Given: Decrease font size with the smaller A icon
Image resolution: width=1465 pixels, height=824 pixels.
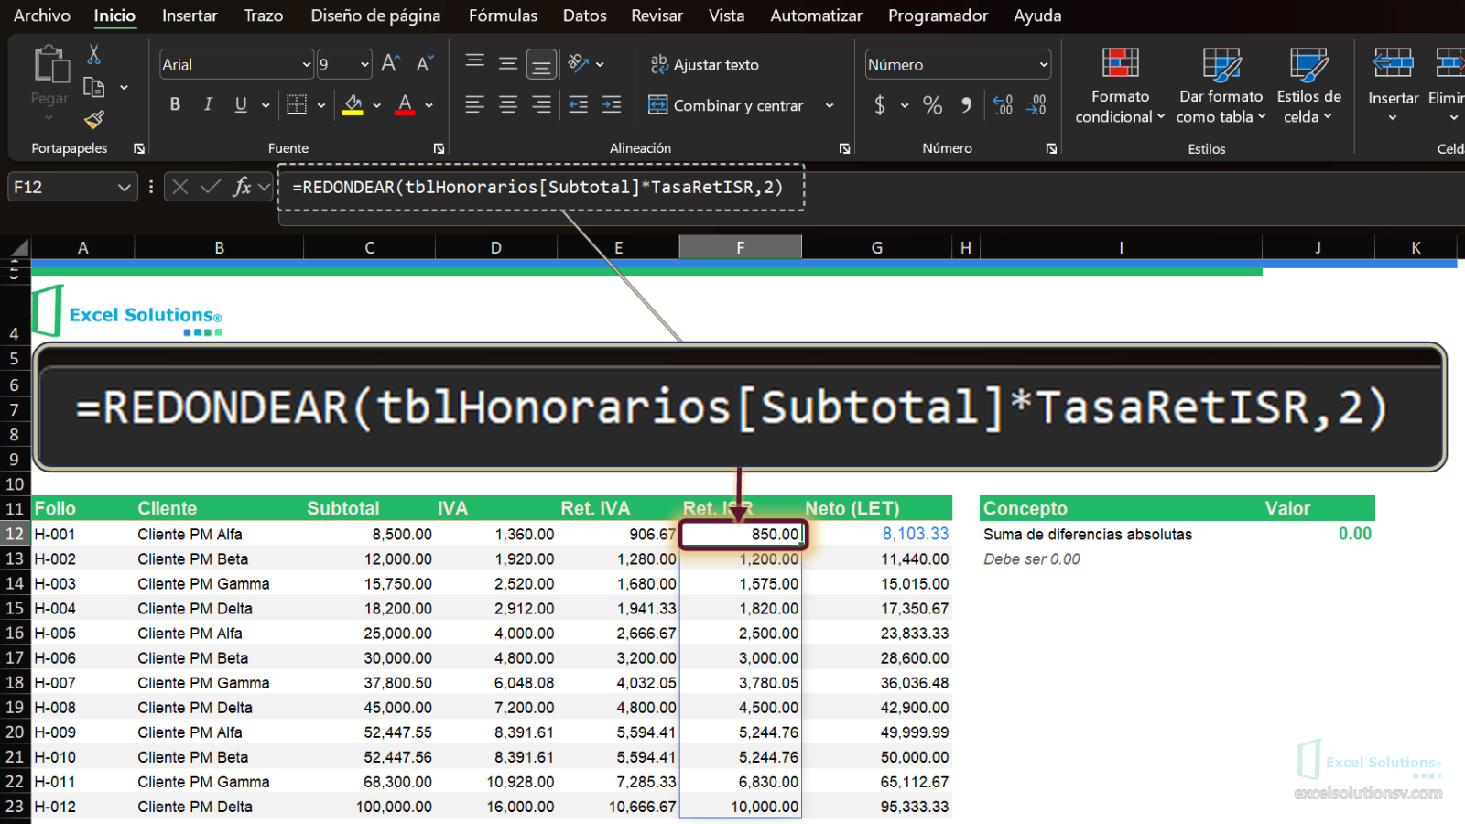Looking at the screenshot, I should pos(424,63).
